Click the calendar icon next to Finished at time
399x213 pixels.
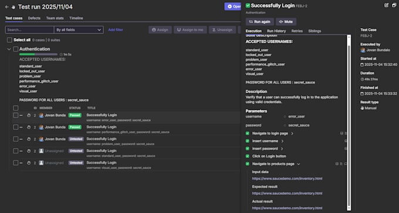(x=362, y=94)
